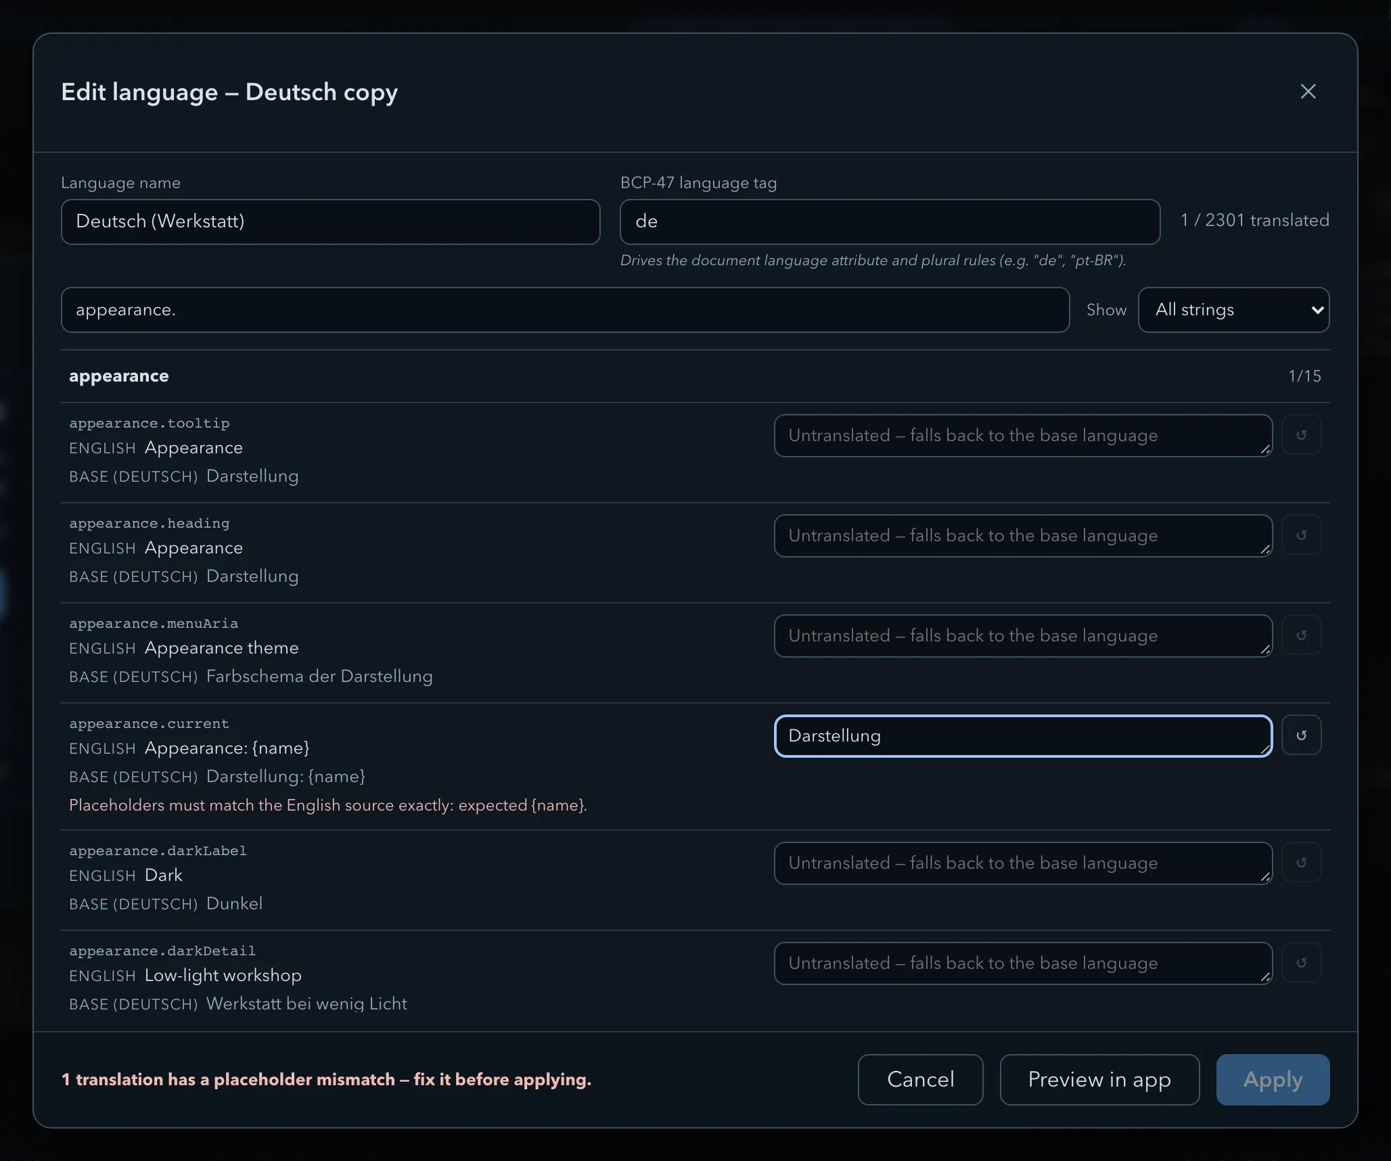Viewport: 1391px width, 1161px height.
Task: Click the footer placeholder mismatch warning
Action: pos(327,1080)
